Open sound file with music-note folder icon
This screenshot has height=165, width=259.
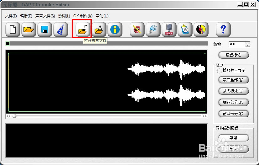click(x=83, y=29)
